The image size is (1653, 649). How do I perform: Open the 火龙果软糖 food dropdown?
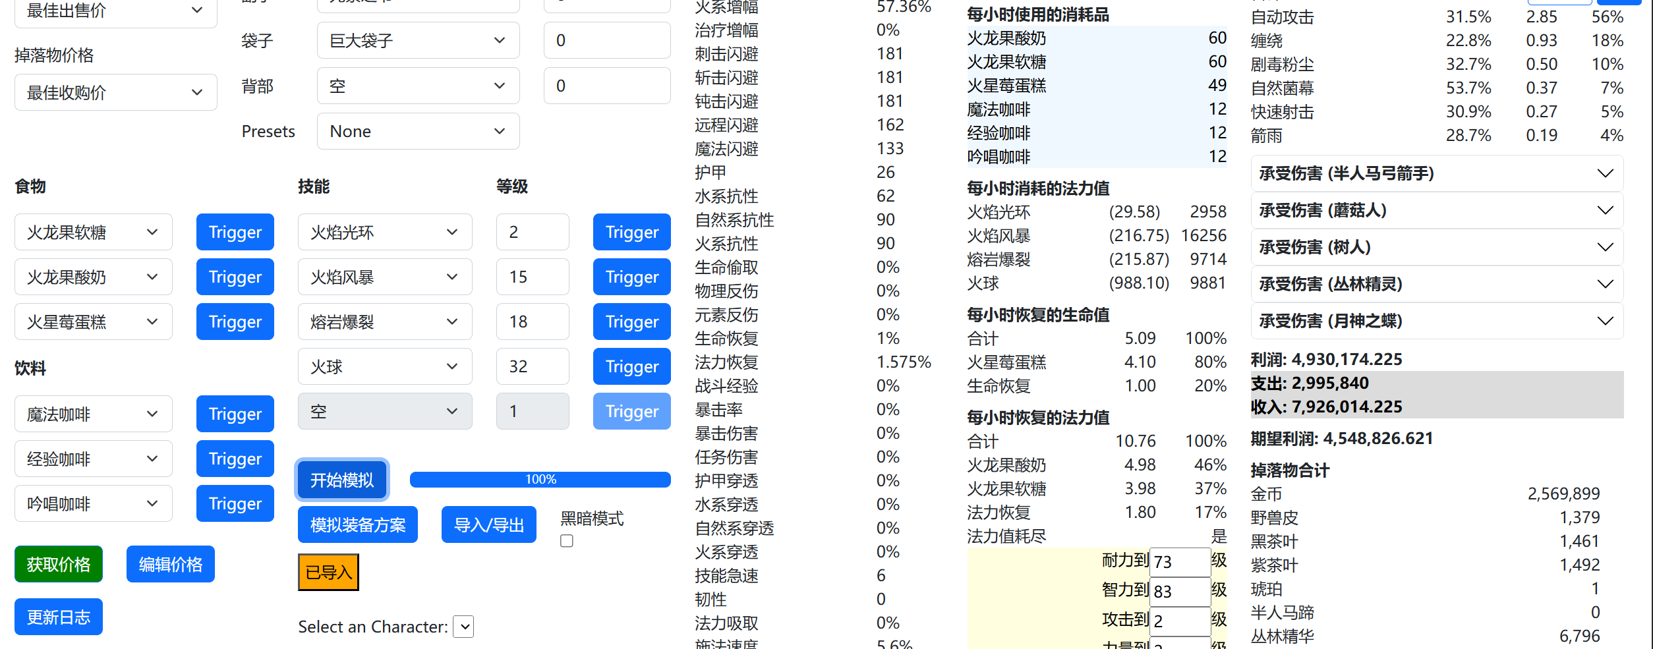pos(93,232)
